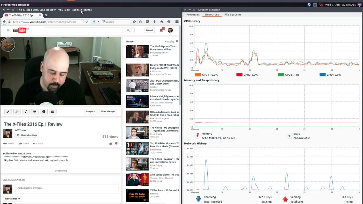Dislike the video with thumbs down
Image resolution: width=363 pixels, height=204 pixels.
117,143
